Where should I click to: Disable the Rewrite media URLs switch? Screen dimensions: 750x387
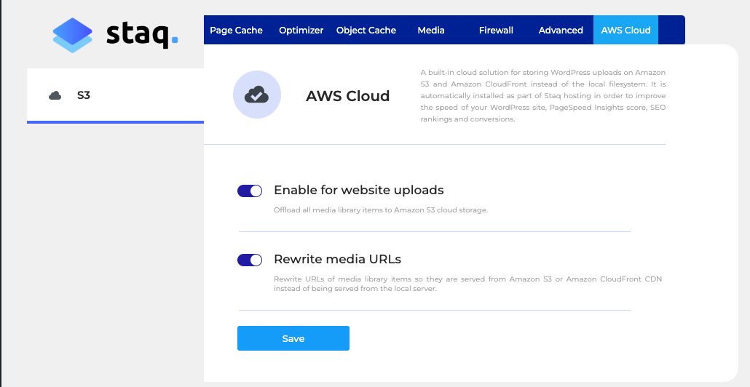click(x=250, y=260)
